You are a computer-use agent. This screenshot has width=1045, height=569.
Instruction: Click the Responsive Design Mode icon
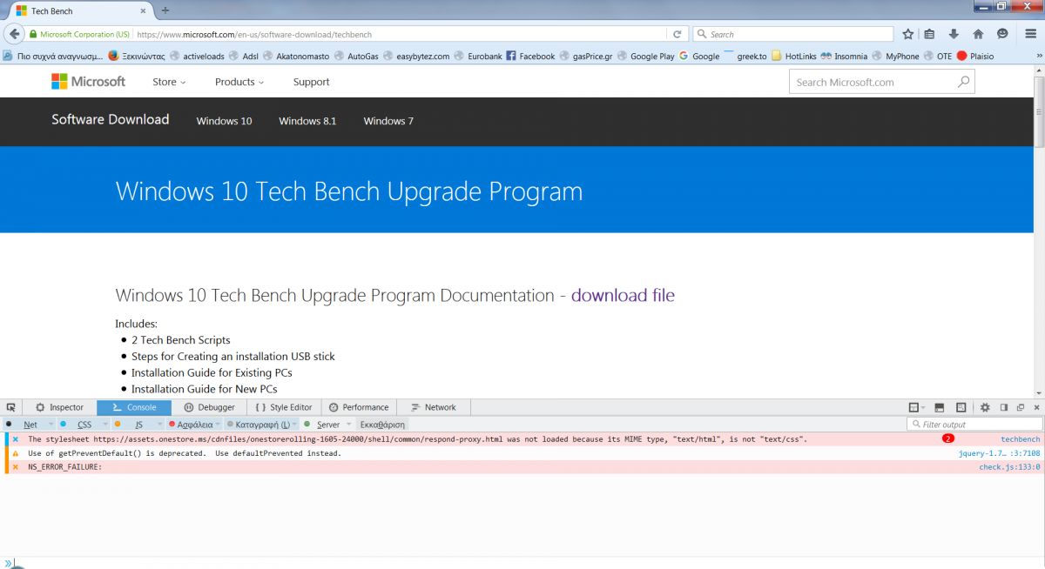(961, 407)
